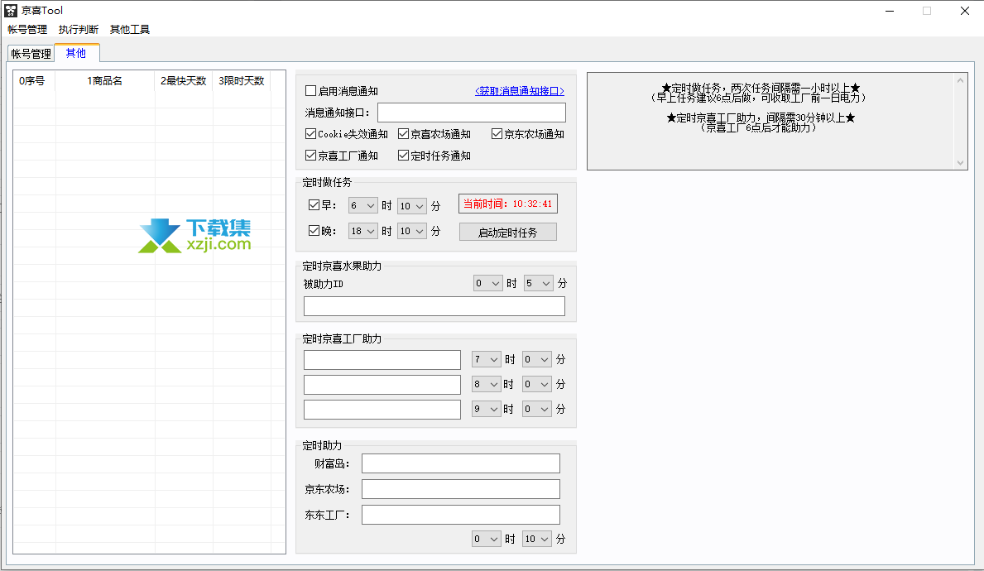
Task: Open minute dropdown beside the 8时 factory row
Action: tap(536, 384)
